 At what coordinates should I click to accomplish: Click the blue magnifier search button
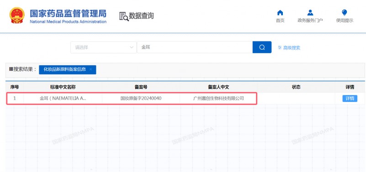tap(262, 47)
